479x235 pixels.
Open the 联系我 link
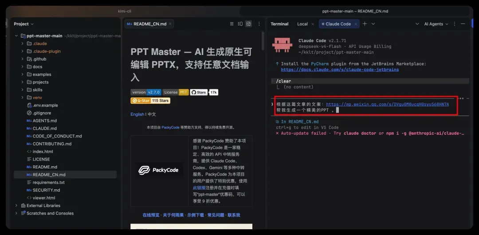[234, 215]
